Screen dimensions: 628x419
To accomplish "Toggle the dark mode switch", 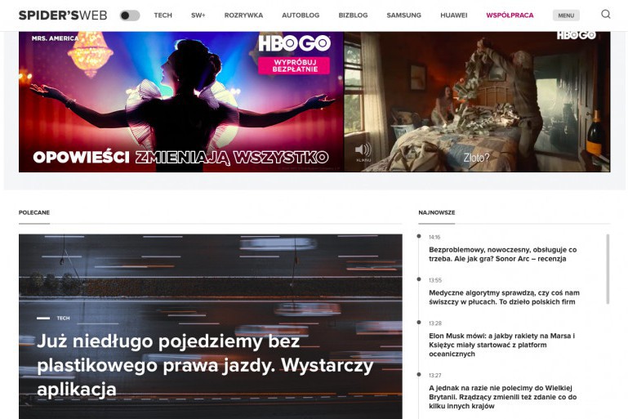I will [130, 16].
